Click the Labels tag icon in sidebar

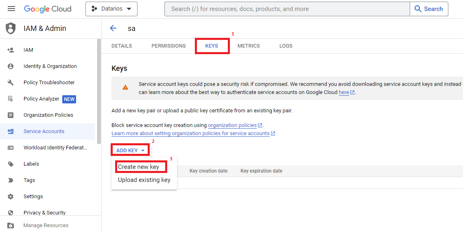pyautogui.click(x=11, y=164)
